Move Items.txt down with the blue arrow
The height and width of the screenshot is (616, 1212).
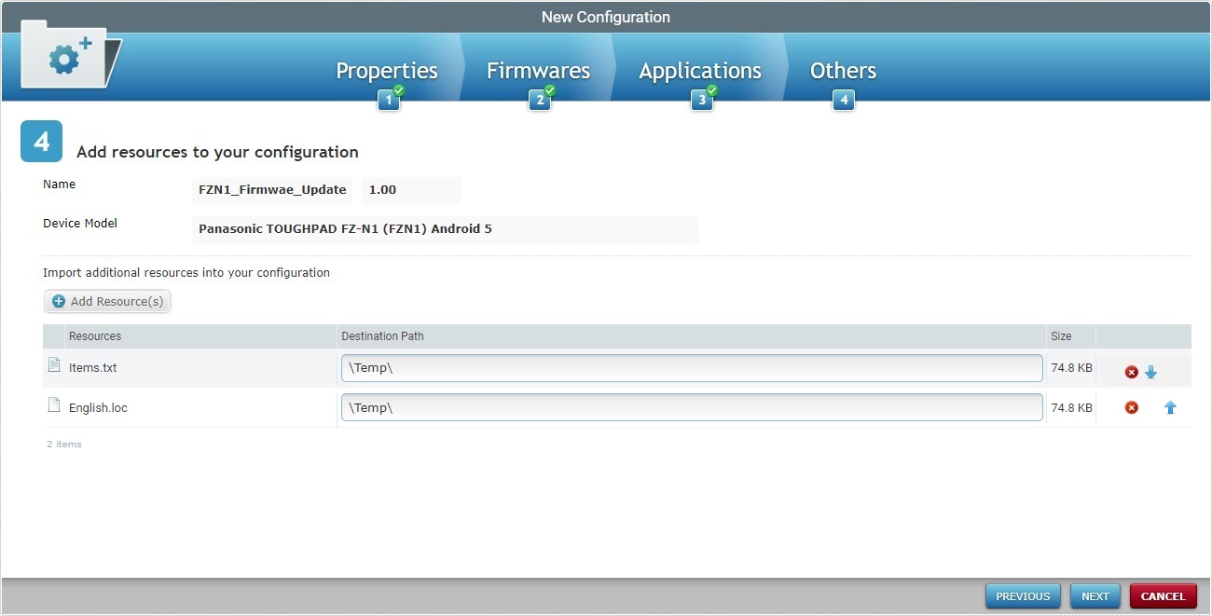(1151, 371)
